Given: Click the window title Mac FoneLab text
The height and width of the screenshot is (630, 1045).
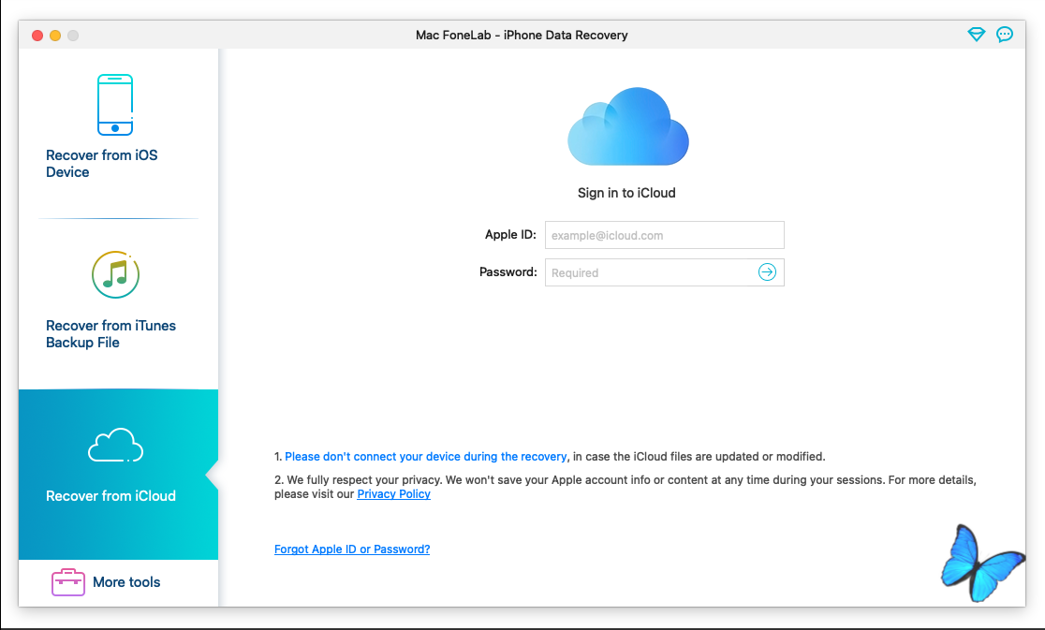Looking at the screenshot, I should click(522, 36).
